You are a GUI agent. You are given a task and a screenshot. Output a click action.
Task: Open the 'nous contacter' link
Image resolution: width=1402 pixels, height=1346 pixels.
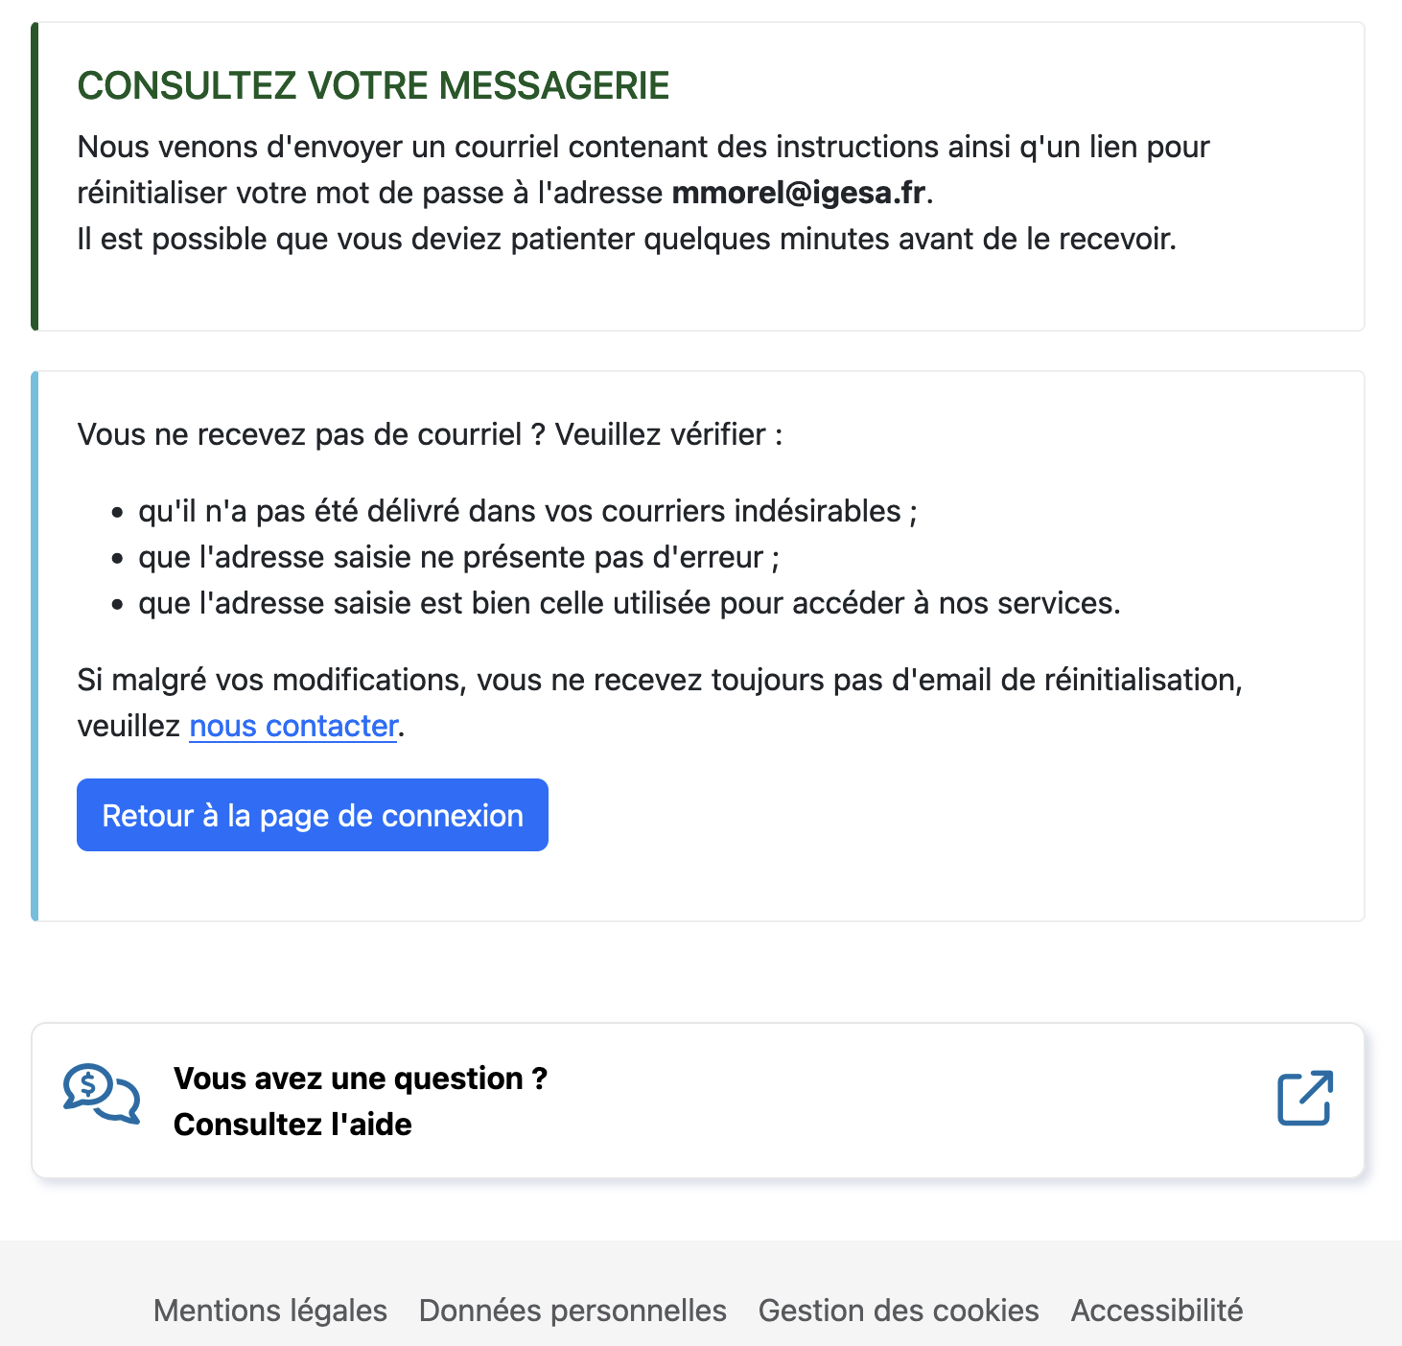point(293,726)
